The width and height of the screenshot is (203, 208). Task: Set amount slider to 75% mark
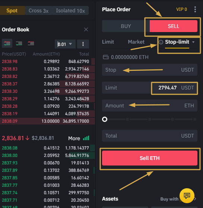pos(172,119)
